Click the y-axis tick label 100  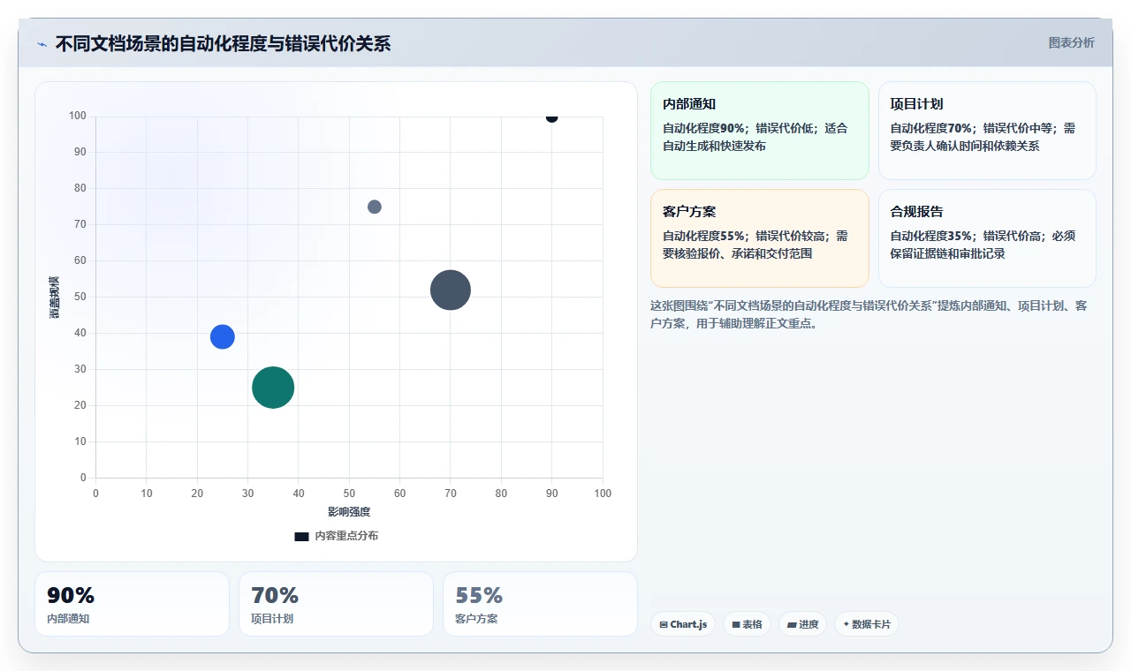point(78,116)
